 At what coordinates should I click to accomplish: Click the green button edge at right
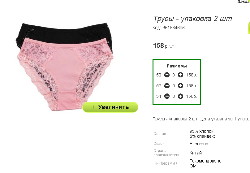coord(249,28)
